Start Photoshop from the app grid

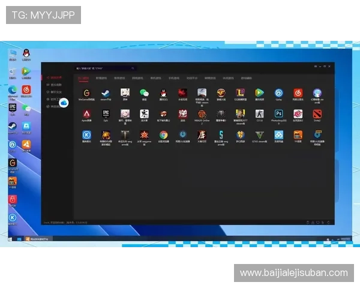pyautogui.click(x=278, y=113)
